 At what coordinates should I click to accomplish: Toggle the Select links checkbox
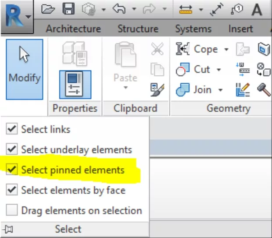tap(11, 129)
